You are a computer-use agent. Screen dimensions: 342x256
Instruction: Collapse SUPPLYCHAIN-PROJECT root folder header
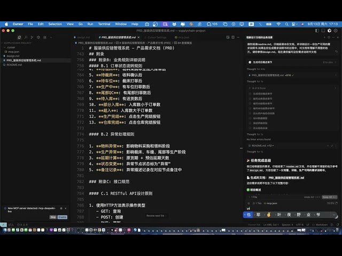point(18,43)
